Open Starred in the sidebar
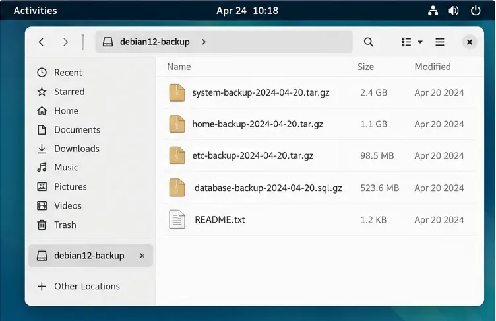496x321 pixels. click(x=69, y=92)
